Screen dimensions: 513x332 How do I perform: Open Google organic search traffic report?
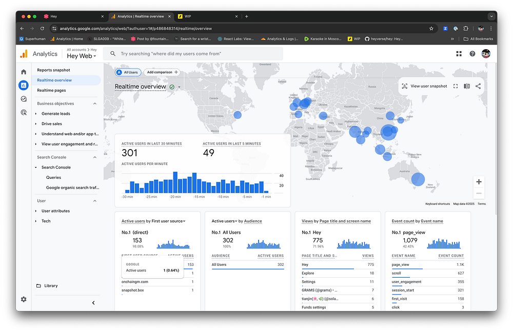coord(72,188)
